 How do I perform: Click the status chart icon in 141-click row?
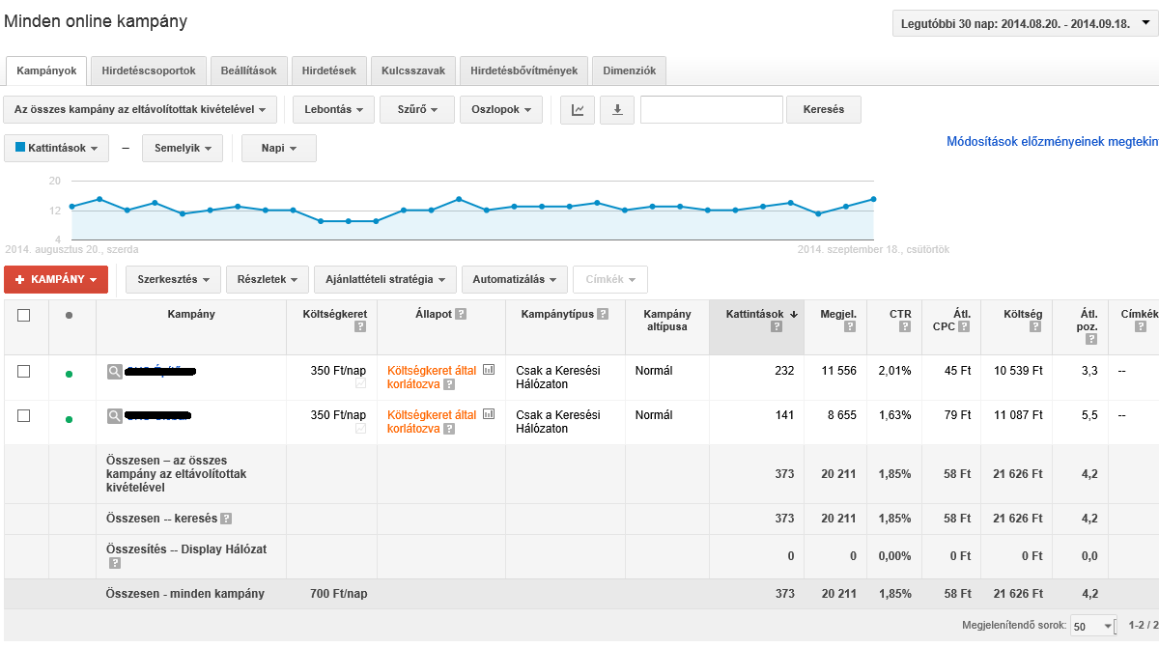tap(488, 414)
